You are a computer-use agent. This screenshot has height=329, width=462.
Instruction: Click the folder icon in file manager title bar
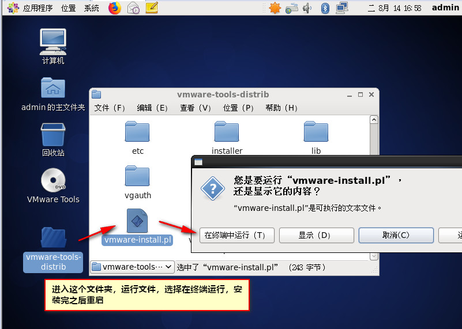(x=96, y=94)
